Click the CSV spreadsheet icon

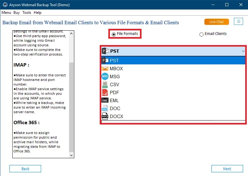105,84
